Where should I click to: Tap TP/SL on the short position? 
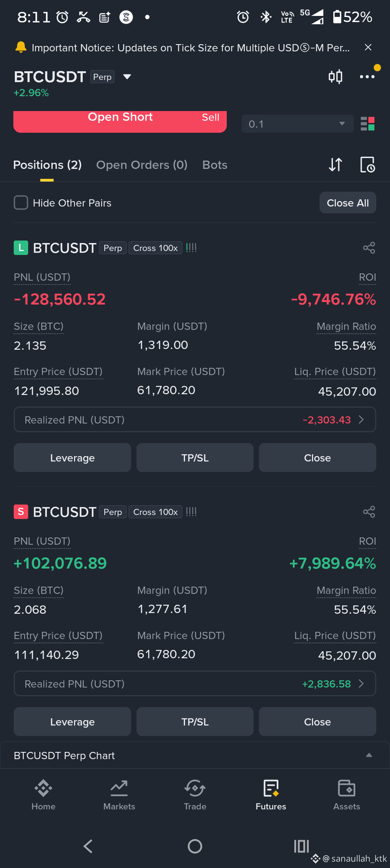195,722
